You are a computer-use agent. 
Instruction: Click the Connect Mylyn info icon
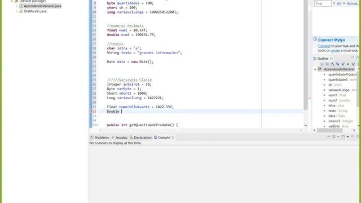point(315,39)
